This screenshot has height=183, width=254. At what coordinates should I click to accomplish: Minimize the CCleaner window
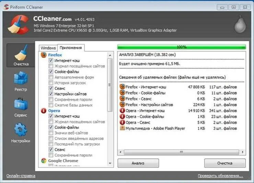tap(222, 7)
